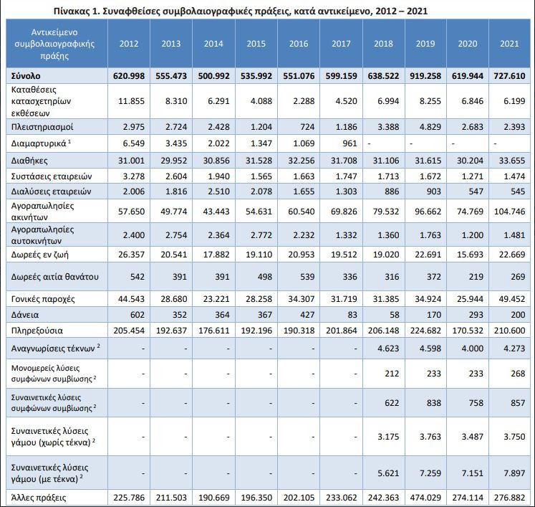
Task: Click value 26.357 in Δωρεές εν ζωή row
Action: [131, 255]
